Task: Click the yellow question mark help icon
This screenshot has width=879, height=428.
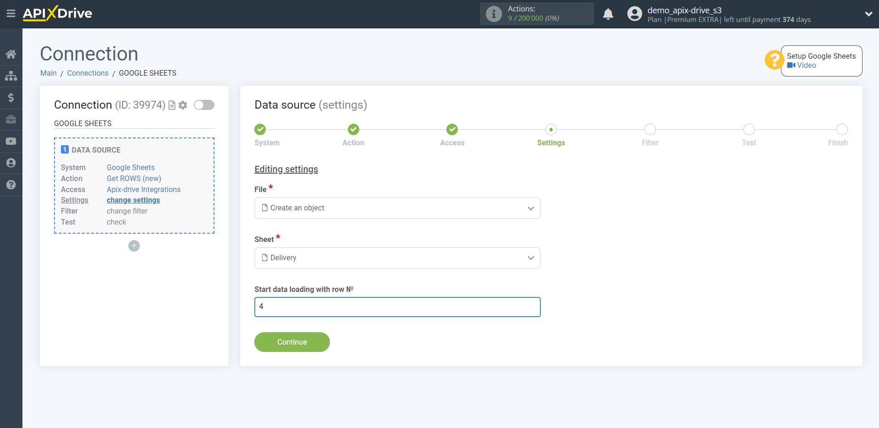Action: click(x=774, y=60)
